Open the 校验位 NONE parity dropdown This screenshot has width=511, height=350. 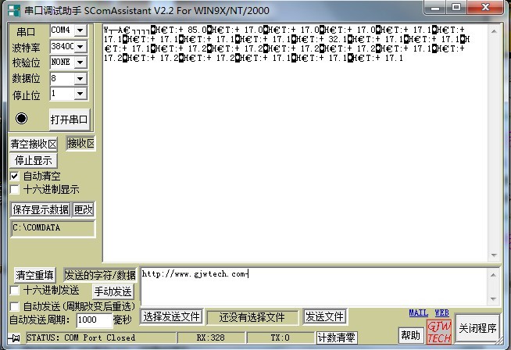click(80, 62)
